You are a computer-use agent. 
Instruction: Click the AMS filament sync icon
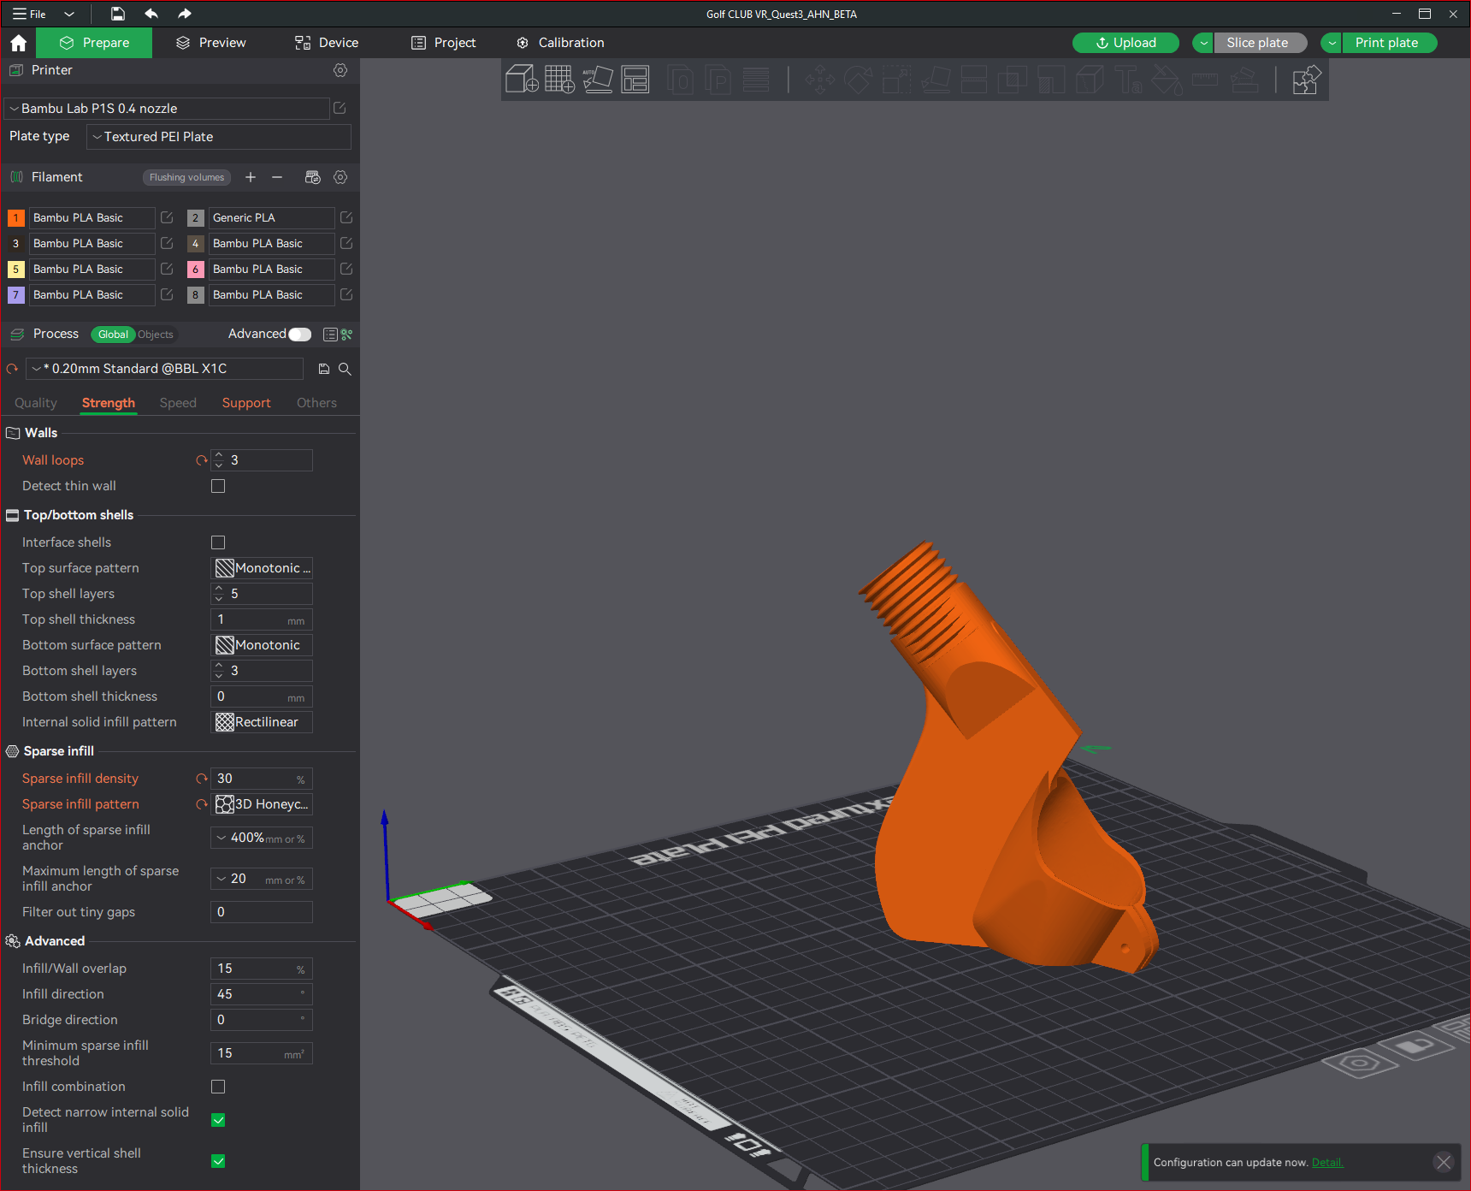[x=313, y=177]
